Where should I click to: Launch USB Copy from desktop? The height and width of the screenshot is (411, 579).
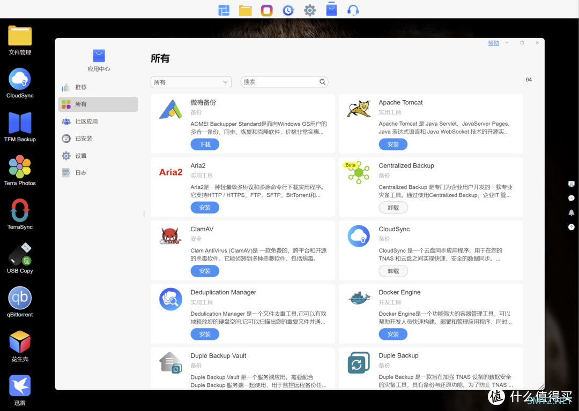[x=20, y=258]
